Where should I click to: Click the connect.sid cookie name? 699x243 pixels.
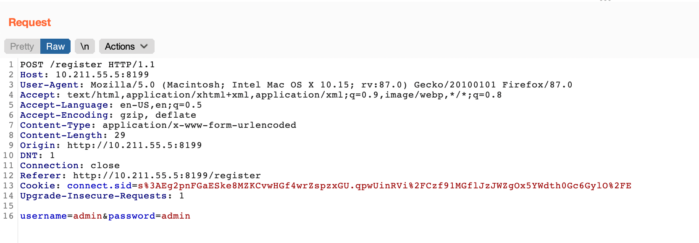pos(99,186)
